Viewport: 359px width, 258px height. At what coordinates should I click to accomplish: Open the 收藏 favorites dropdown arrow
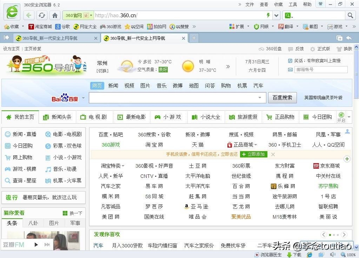(x=22, y=26)
